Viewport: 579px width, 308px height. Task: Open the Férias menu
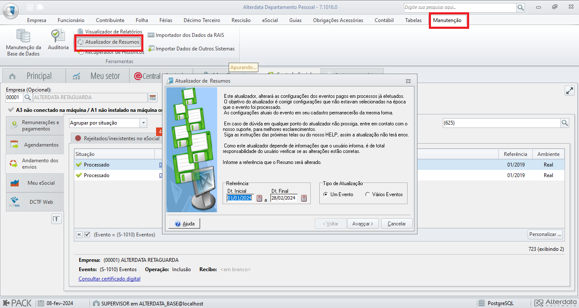click(166, 20)
